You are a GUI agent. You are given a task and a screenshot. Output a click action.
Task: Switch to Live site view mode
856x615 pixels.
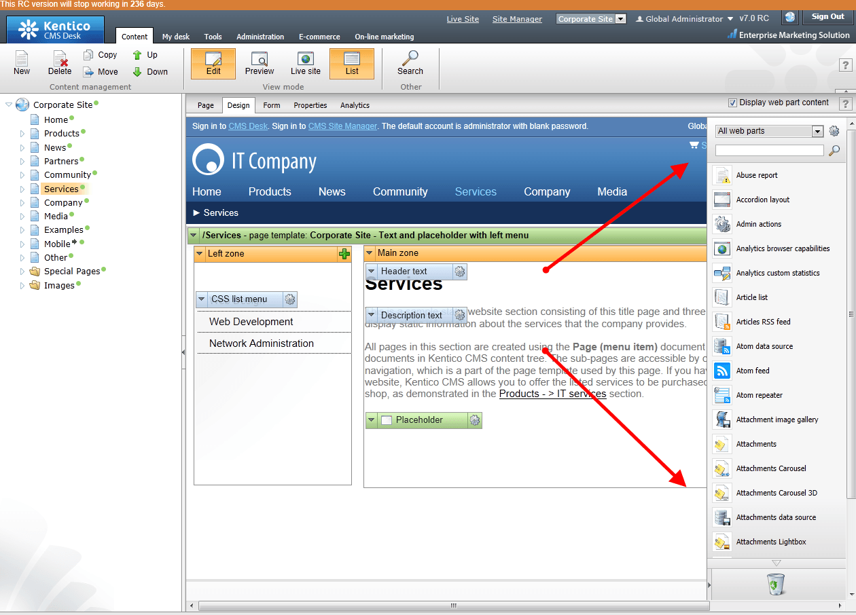coord(306,64)
